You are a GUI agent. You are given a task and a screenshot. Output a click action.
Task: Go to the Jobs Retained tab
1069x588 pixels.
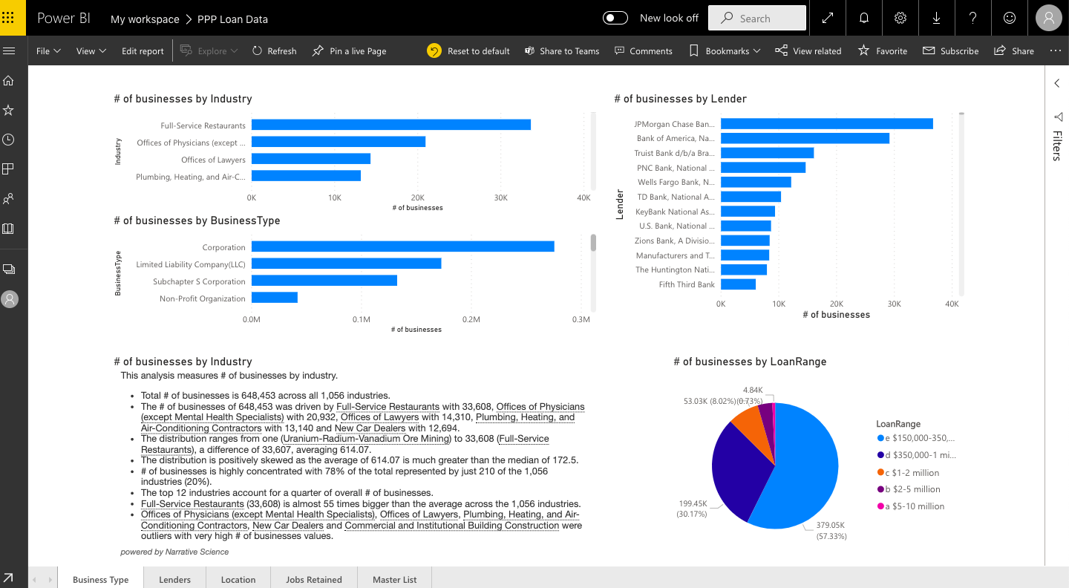(313, 579)
